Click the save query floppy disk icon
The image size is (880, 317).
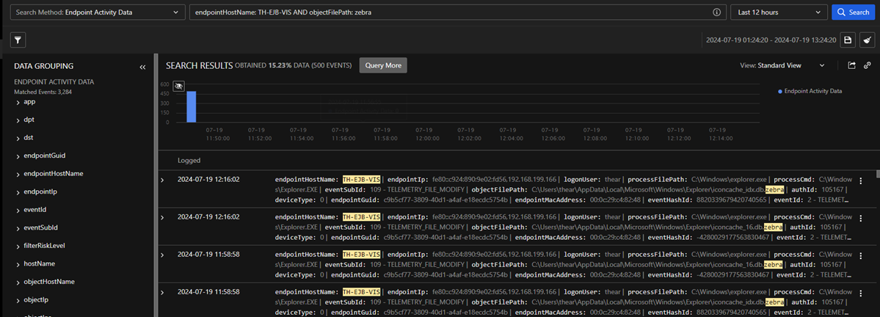tap(848, 40)
